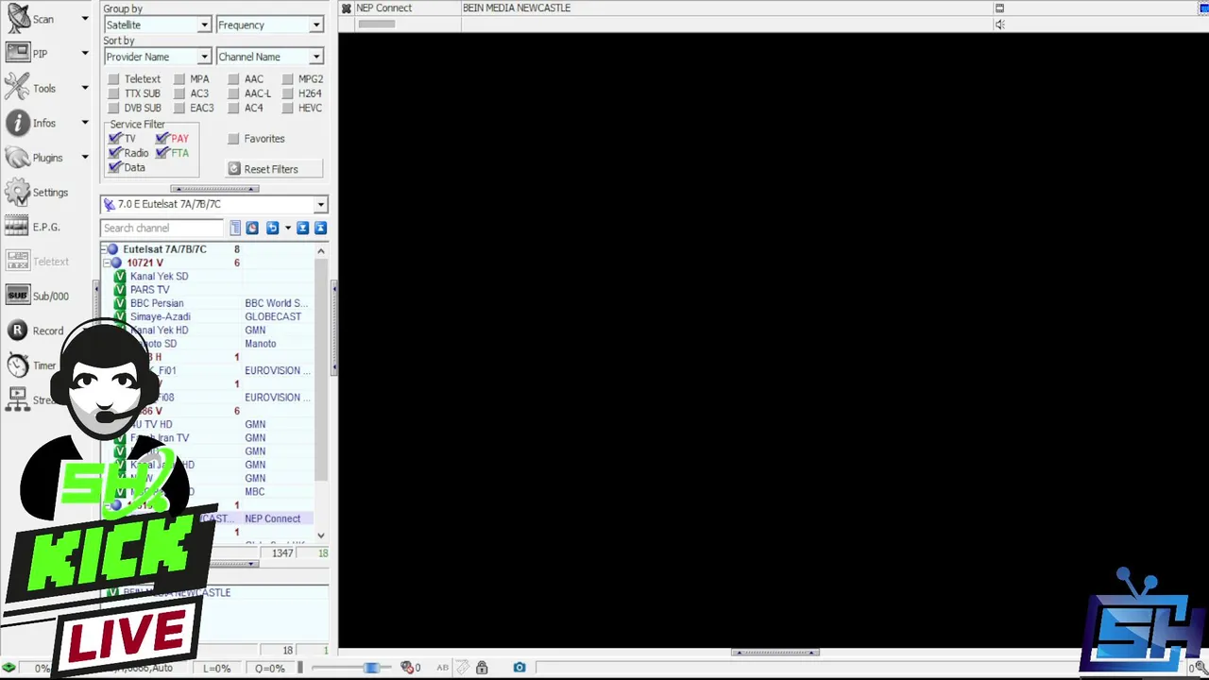Enable the H264 video filter
Screen dimensions: 1209x680
pyautogui.click(x=287, y=93)
